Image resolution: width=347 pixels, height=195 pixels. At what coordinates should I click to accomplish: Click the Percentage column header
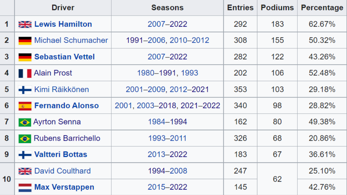(x=322, y=8)
